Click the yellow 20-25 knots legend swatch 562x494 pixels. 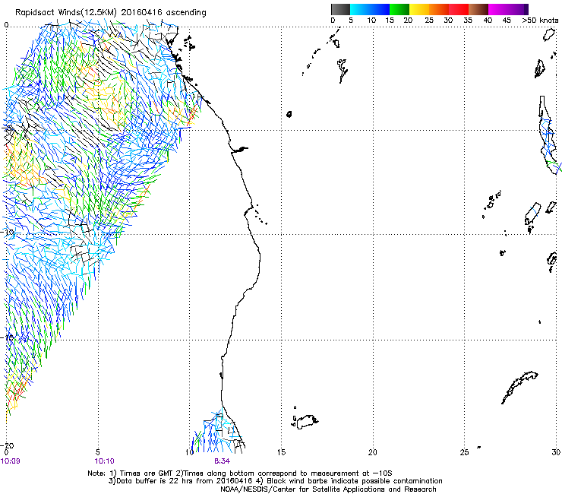(x=419, y=9)
